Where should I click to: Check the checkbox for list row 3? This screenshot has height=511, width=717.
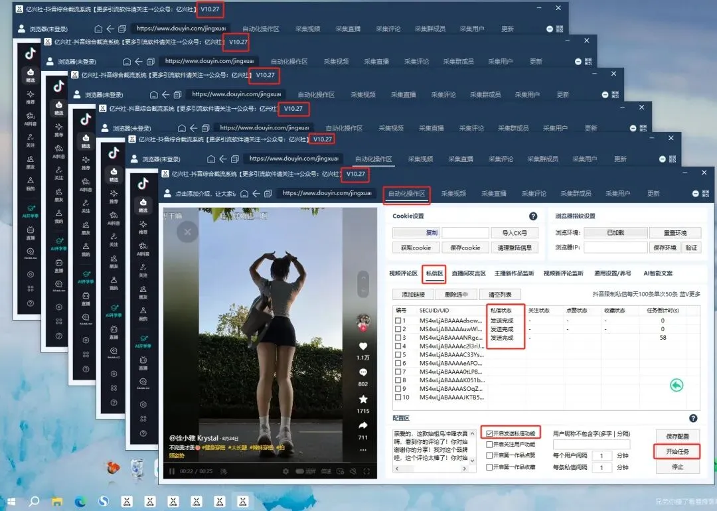[398, 337]
